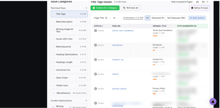Viewport: 220px width, 108px height.
Task: Select the Missing Image Alt Text radio
Action: tap(54, 30)
